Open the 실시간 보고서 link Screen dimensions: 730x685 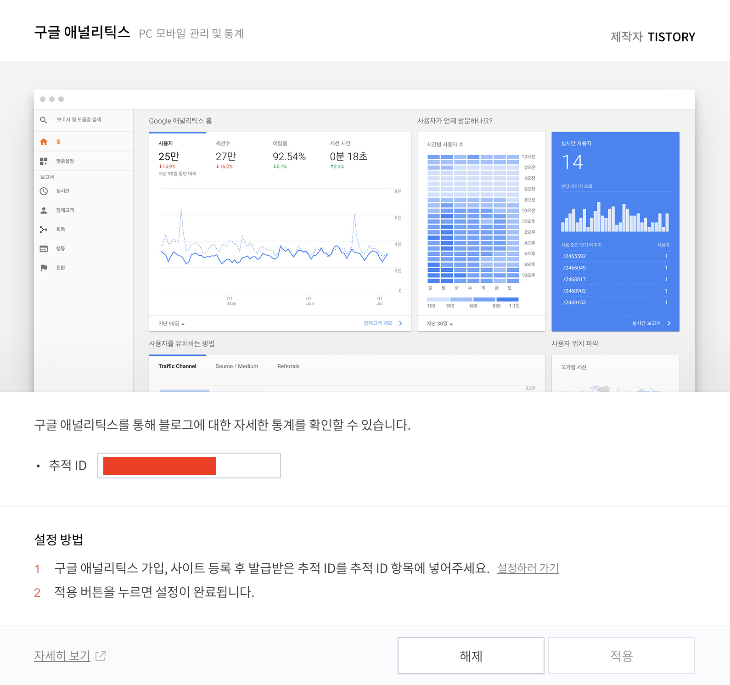pos(646,323)
